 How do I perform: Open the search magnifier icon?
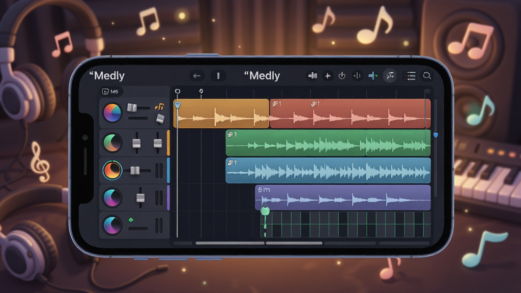tap(427, 76)
